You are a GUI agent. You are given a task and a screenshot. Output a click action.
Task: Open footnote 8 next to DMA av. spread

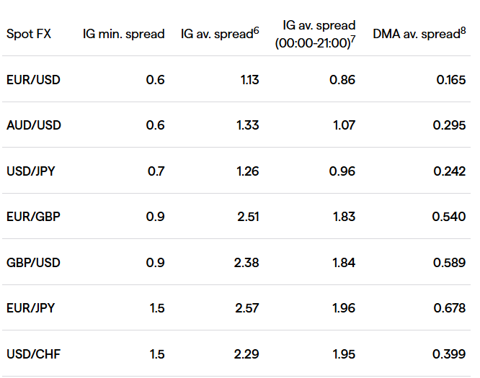pyautogui.click(x=462, y=30)
